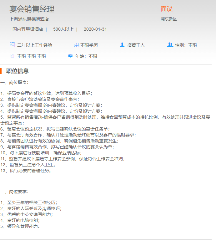Viewport: 216px width, 241px height.
Task: Click the 国内五星级酒店 category tag
Action: [x=28, y=29]
